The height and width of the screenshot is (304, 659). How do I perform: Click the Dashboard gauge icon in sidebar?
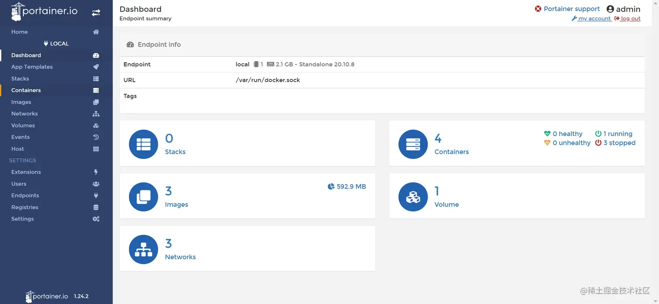tap(96, 55)
